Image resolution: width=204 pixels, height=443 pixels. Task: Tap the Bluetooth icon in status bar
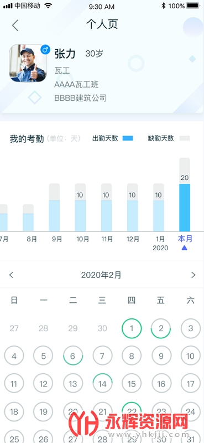pos(163,6)
